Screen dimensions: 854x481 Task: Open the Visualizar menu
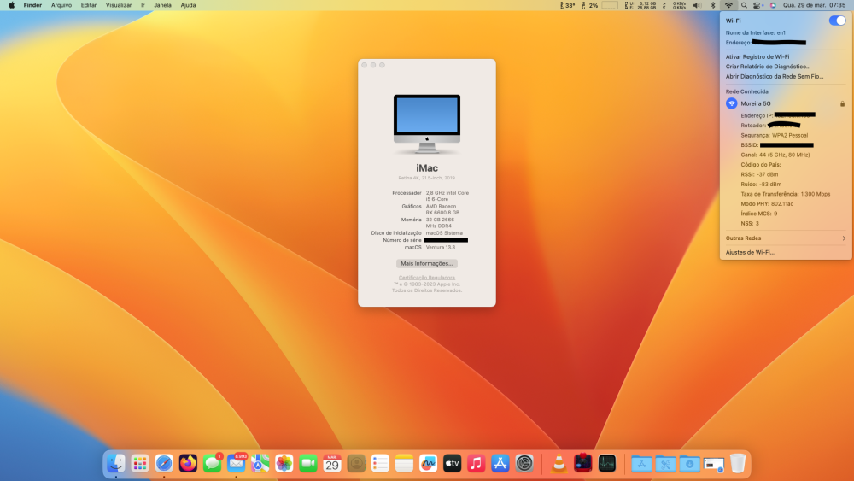pos(119,5)
